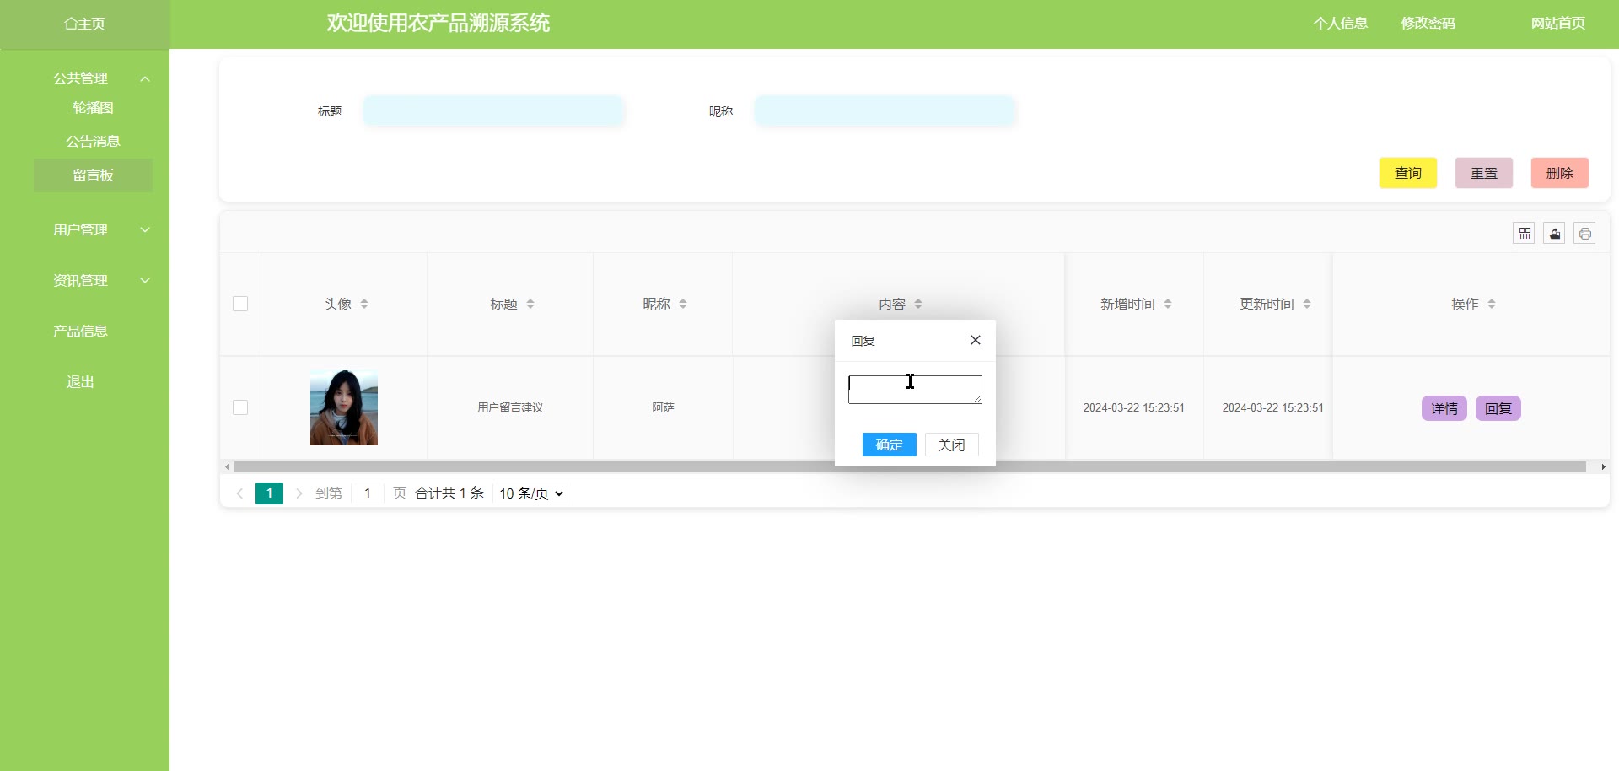Collapse the 公共管理 sidebar menu
1619x771 pixels.
145,78
